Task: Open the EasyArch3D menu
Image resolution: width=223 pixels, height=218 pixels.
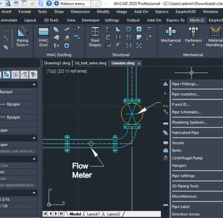Action: pyautogui.click(x=186, y=12)
